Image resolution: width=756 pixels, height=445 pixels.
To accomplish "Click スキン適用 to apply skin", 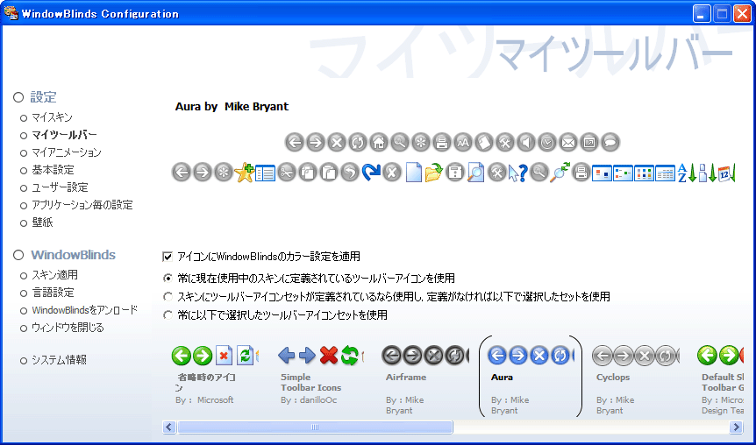I will pos(54,275).
